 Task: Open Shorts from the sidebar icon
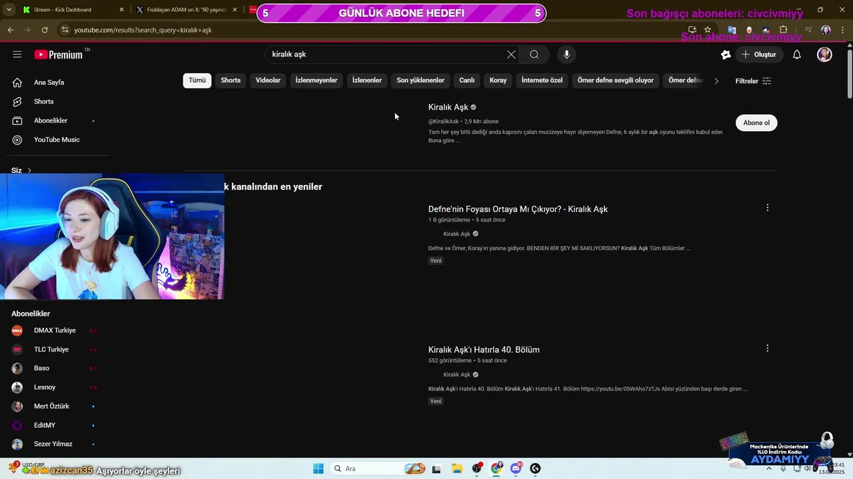point(17,101)
